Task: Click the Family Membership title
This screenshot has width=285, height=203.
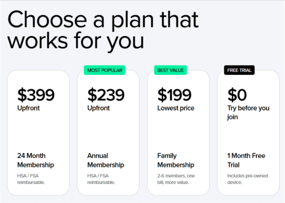Action: [176, 160]
